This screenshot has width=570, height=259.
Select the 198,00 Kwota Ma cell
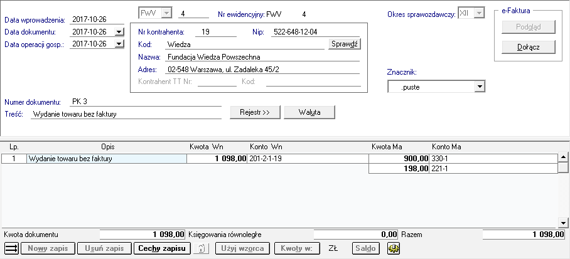399,168
